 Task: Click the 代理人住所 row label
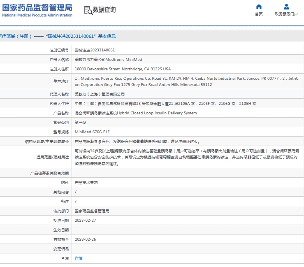[x=59, y=104]
